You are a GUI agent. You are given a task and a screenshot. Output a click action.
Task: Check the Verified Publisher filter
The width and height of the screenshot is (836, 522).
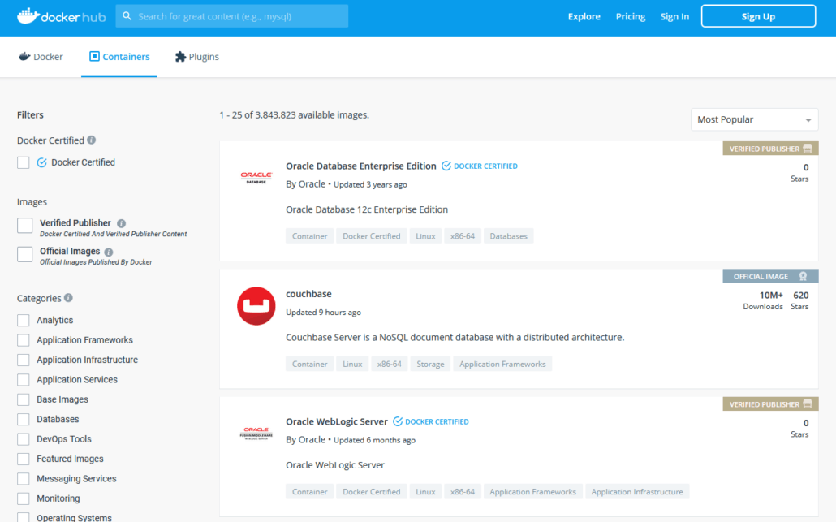pos(24,226)
